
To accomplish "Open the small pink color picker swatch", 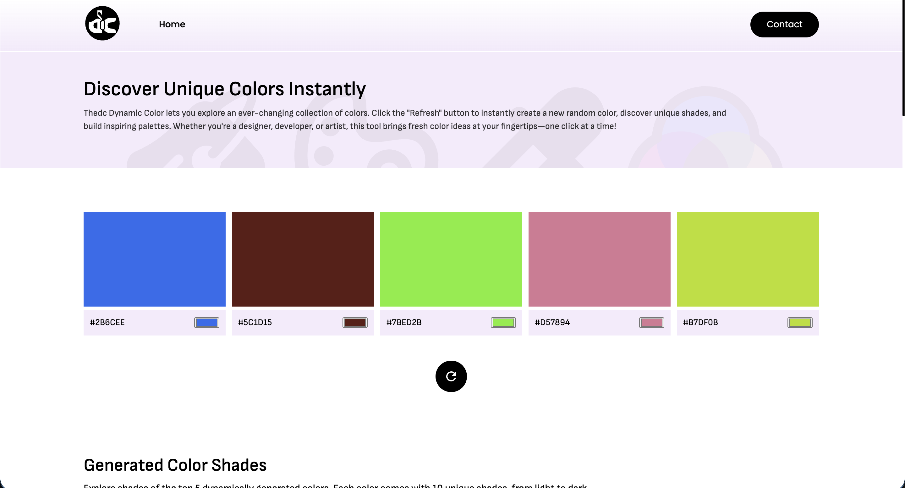I will click(651, 322).
